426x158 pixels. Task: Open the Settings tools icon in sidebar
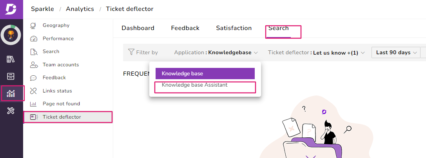11,110
